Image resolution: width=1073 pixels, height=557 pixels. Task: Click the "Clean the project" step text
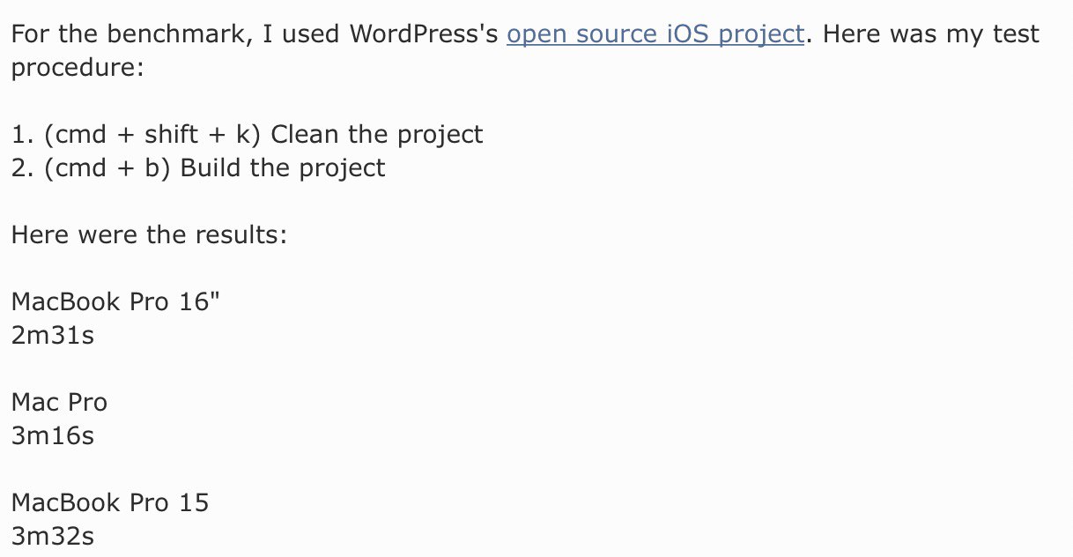(377, 135)
